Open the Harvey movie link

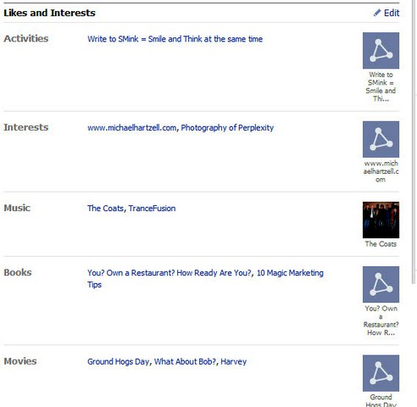pyautogui.click(x=234, y=361)
